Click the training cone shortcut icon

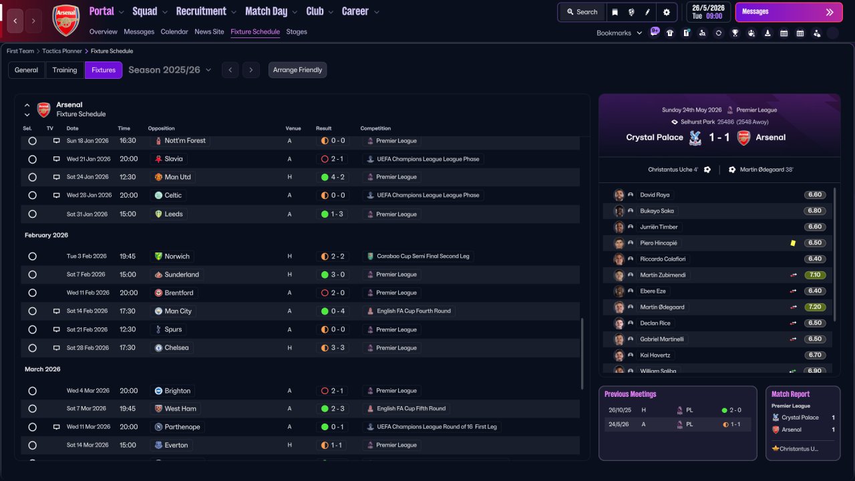tap(767, 33)
